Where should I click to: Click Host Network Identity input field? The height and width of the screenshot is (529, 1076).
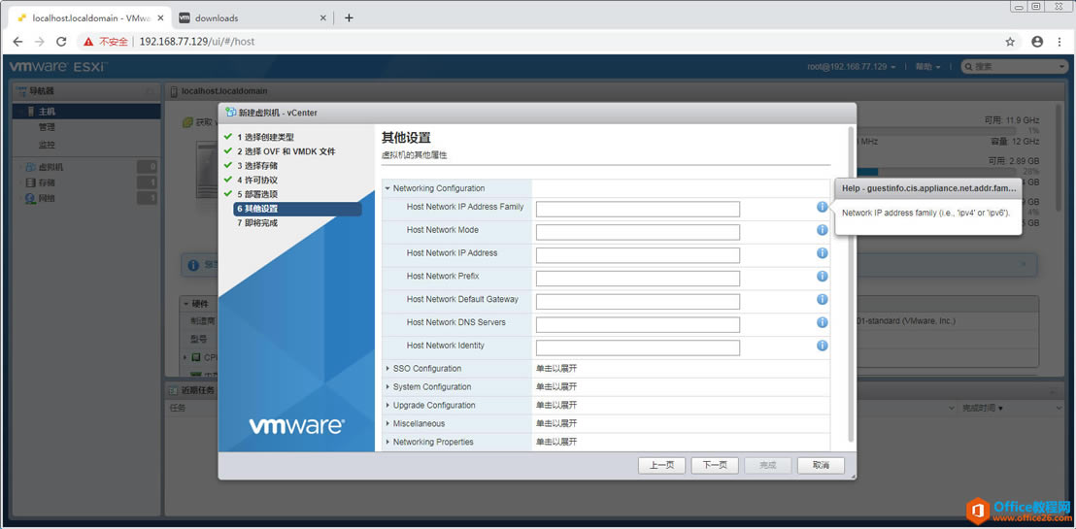(x=637, y=347)
